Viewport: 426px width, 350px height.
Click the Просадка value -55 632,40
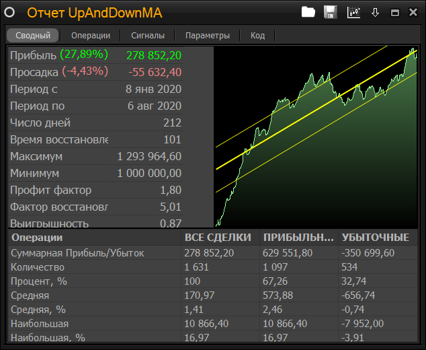click(155, 72)
